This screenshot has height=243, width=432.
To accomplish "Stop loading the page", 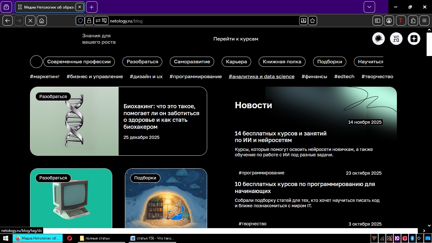I will tap(30, 21).
